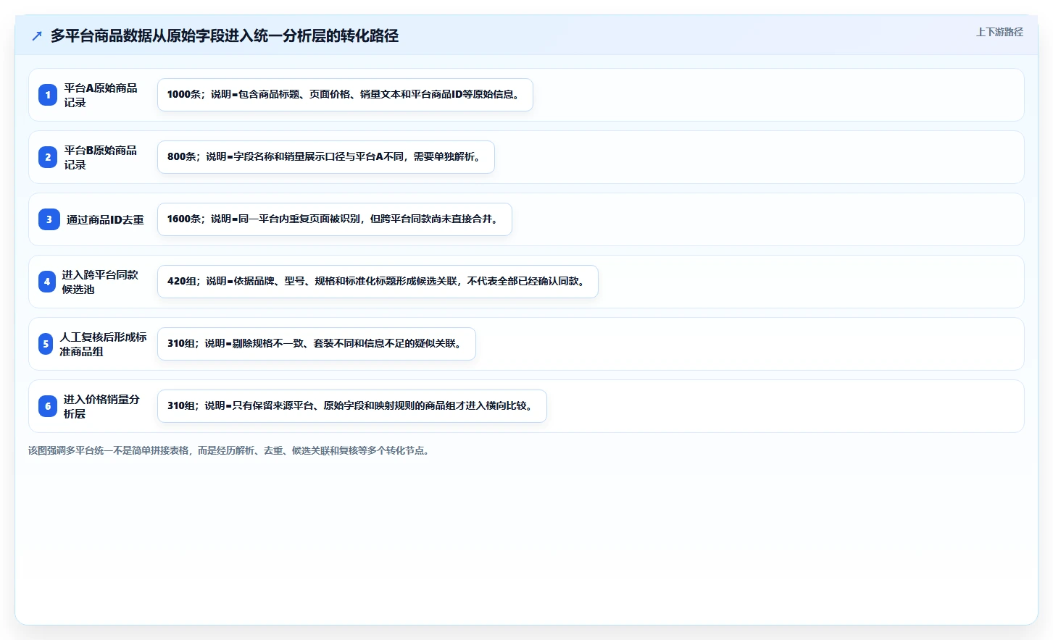This screenshot has height=640, width=1053.
Task: Click the 进入跨平台同款候选池 label
Action: pos(100,282)
